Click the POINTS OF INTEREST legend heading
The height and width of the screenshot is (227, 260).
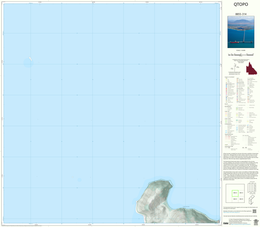[x=230, y=77]
